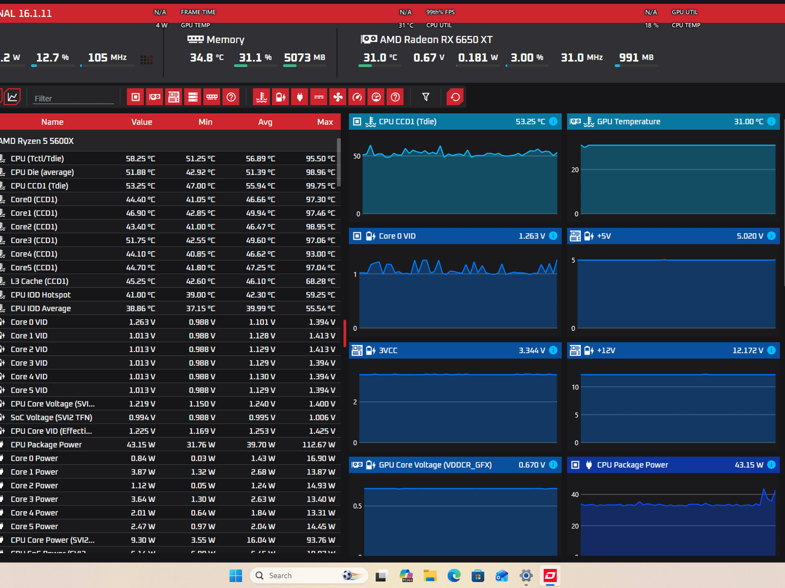The image size is (785, 588).
Task: Open info for the 3VCC graph
Action: tap(553, 350)
